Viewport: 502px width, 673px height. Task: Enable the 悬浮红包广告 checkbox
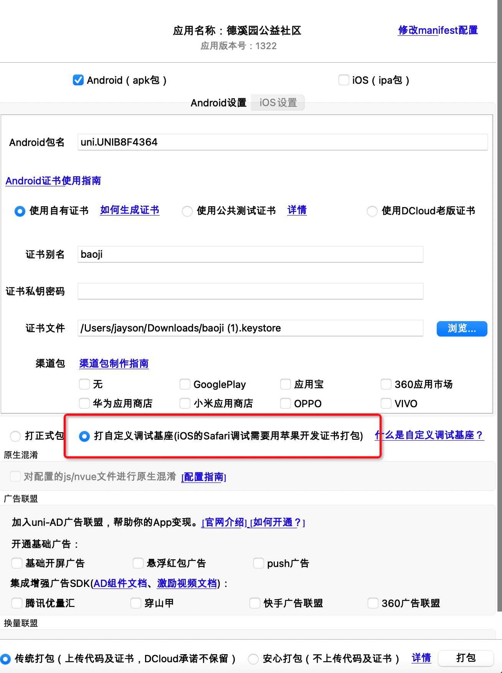tap(138, 563)
